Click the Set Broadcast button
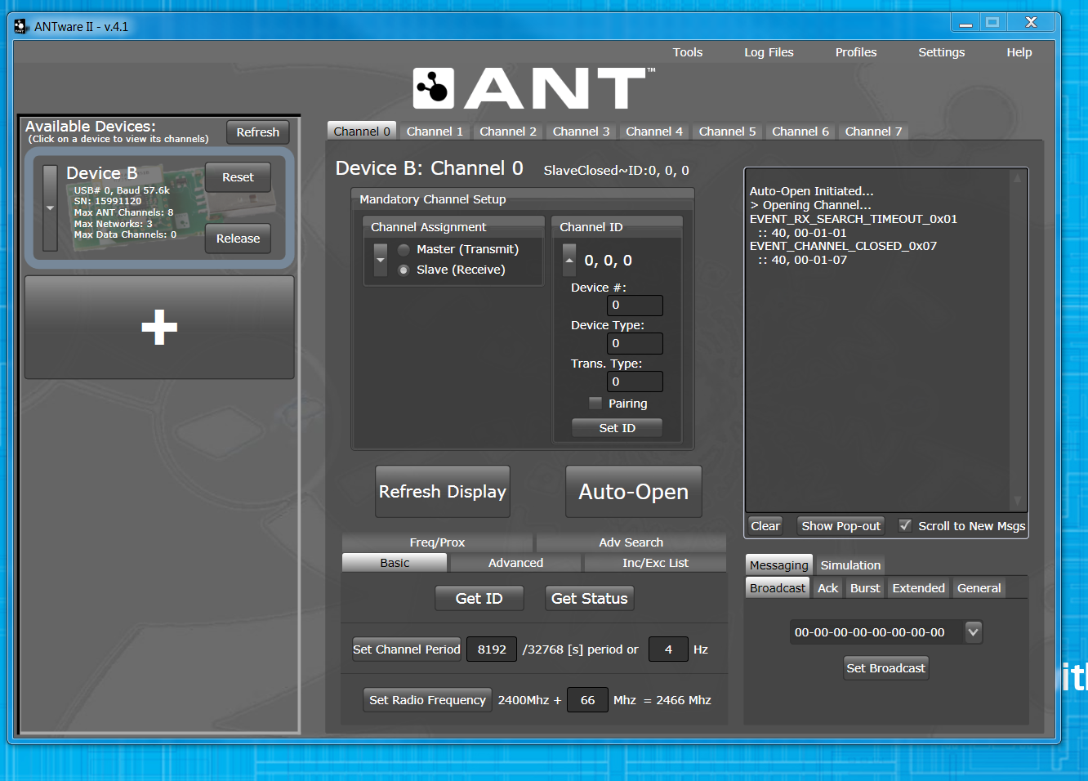The image size is (1088, 781). (x=886, y=668)
